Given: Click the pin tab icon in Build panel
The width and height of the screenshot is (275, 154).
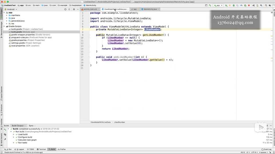Looking at the screenshot, I should [x=5, y=139].
